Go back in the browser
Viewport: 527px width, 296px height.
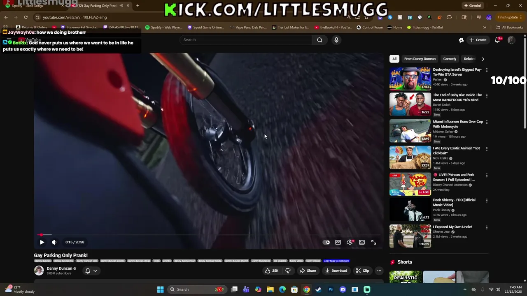pos(6,17)
